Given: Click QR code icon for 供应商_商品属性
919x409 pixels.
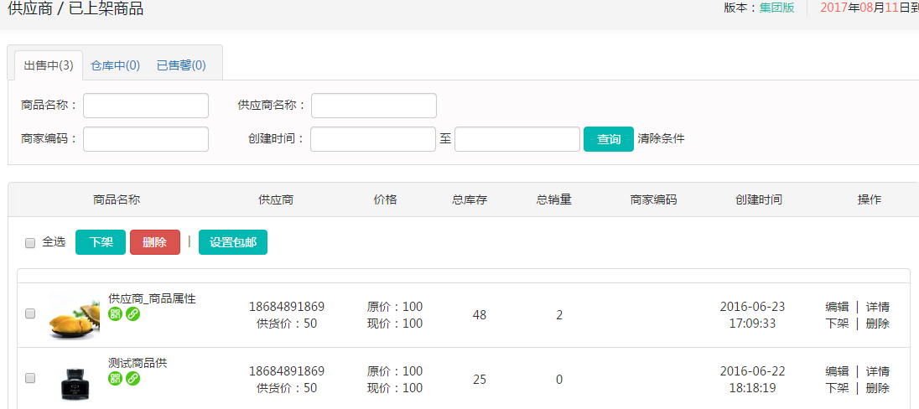Looking at the screenshot, I should [x=116, y=314].
